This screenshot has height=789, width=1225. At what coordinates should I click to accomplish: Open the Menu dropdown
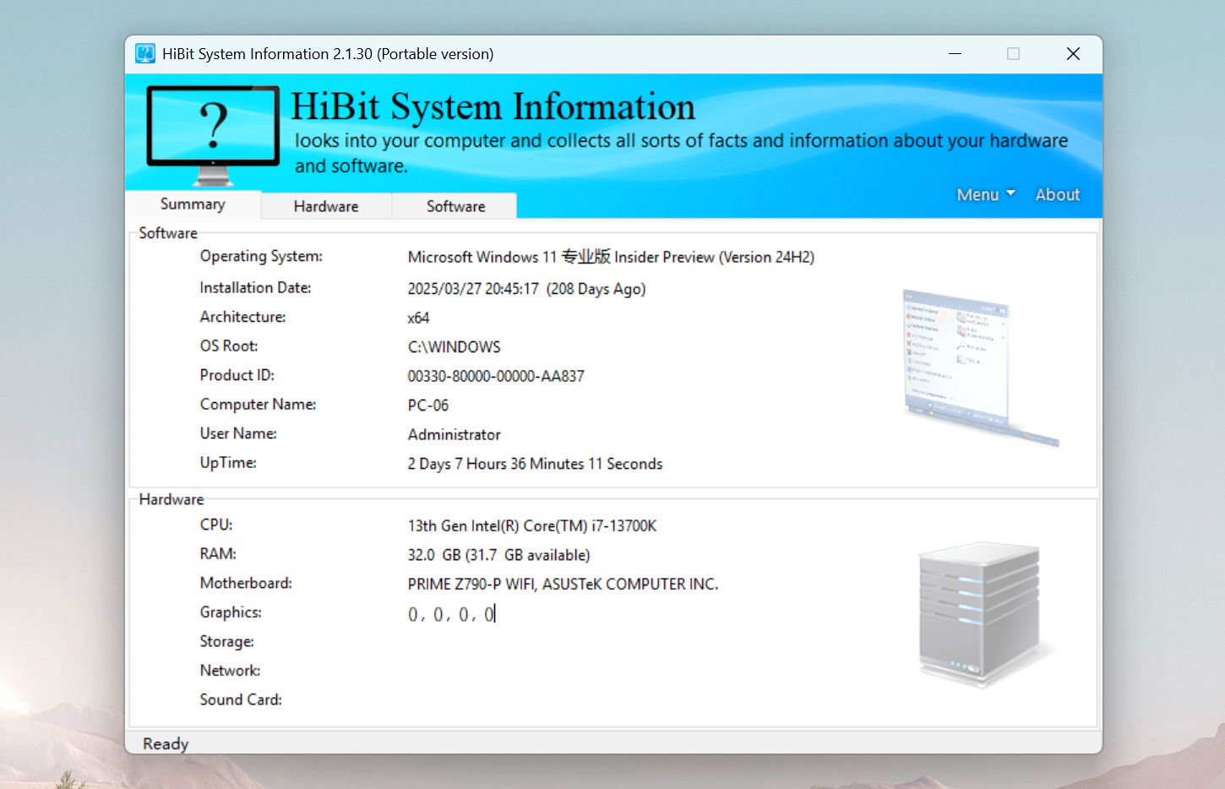pyautogui.click(x=978, y=195)
